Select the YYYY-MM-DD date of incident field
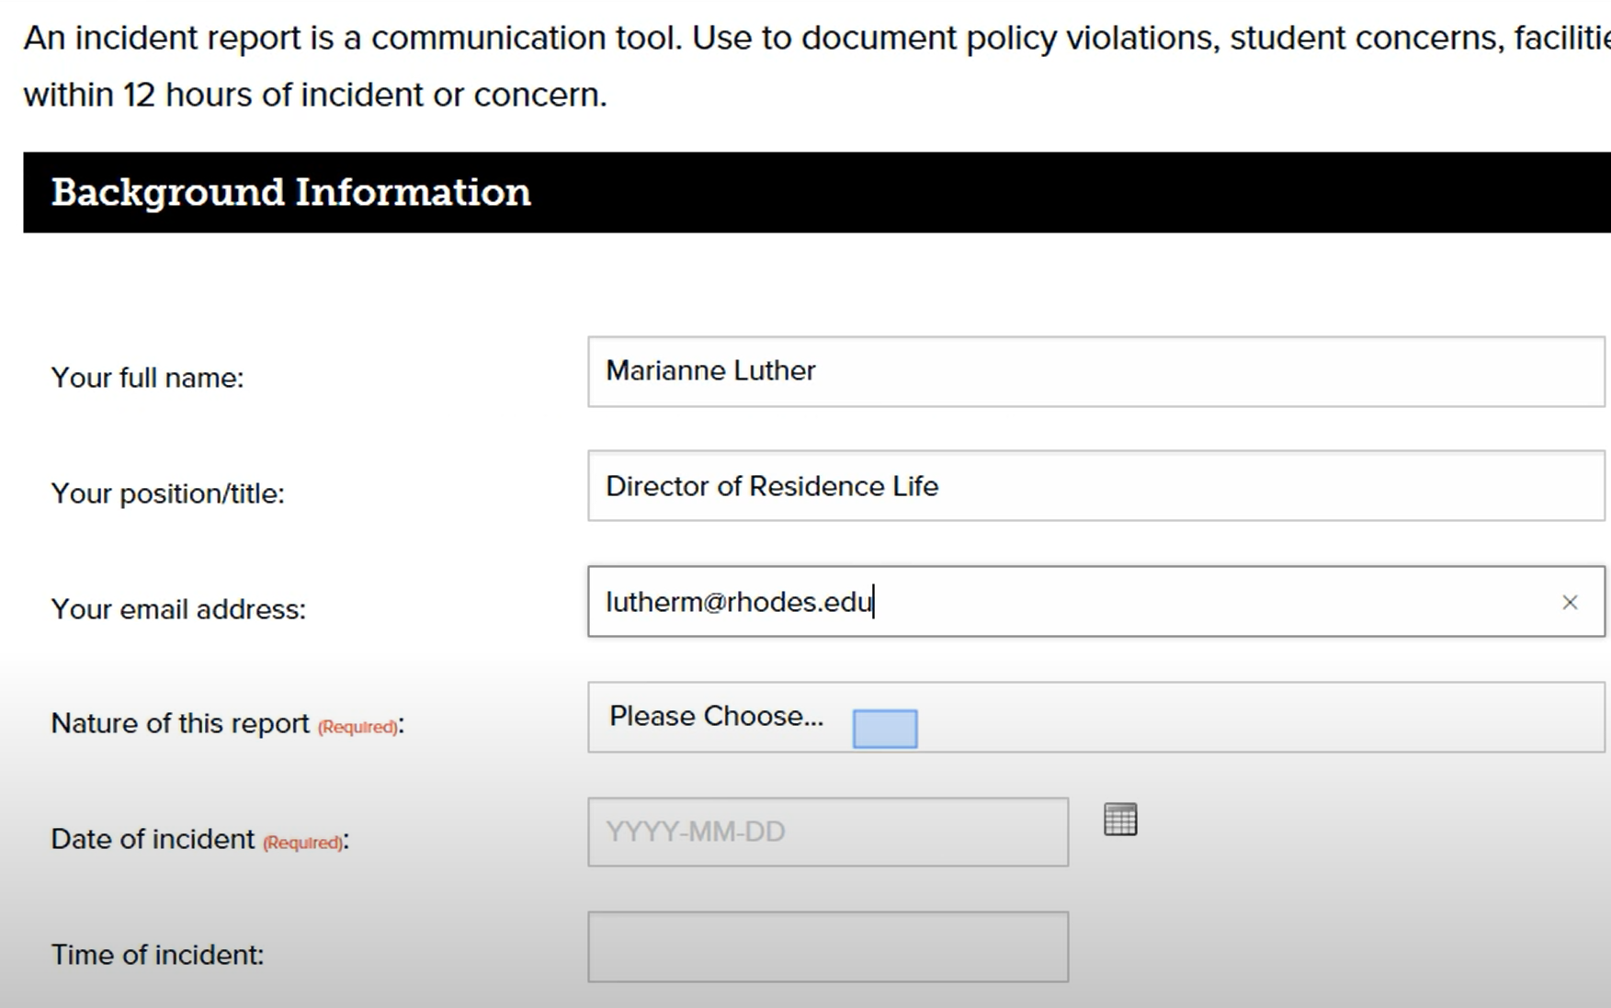The image size is (1611, 1008). coord(827,832)
